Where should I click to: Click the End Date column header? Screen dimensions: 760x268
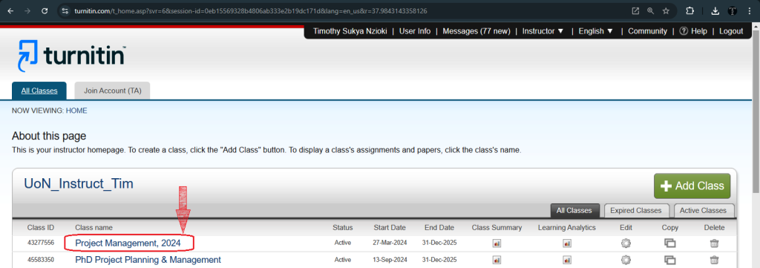pyautogui.click(x=439, y=227)
